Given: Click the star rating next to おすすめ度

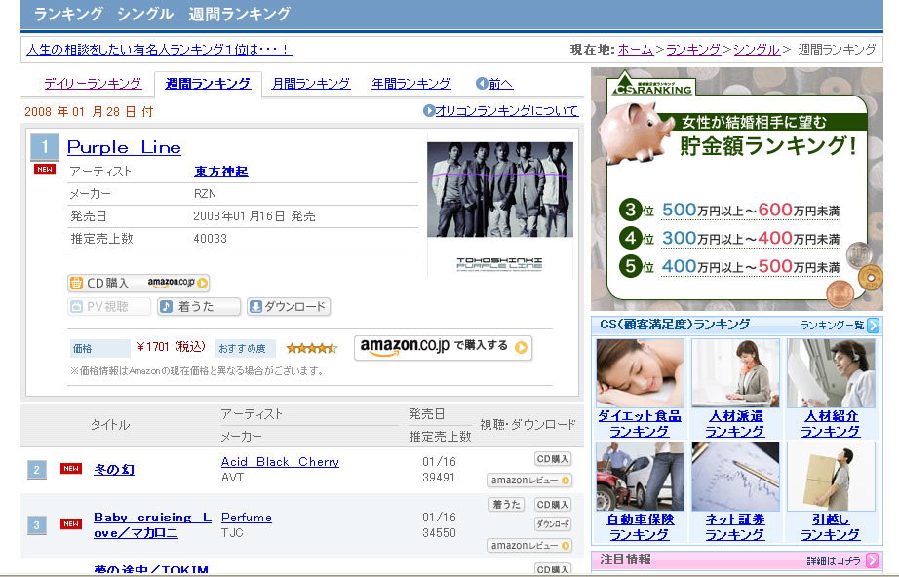Looking at the screenshot, I should 312,348.
